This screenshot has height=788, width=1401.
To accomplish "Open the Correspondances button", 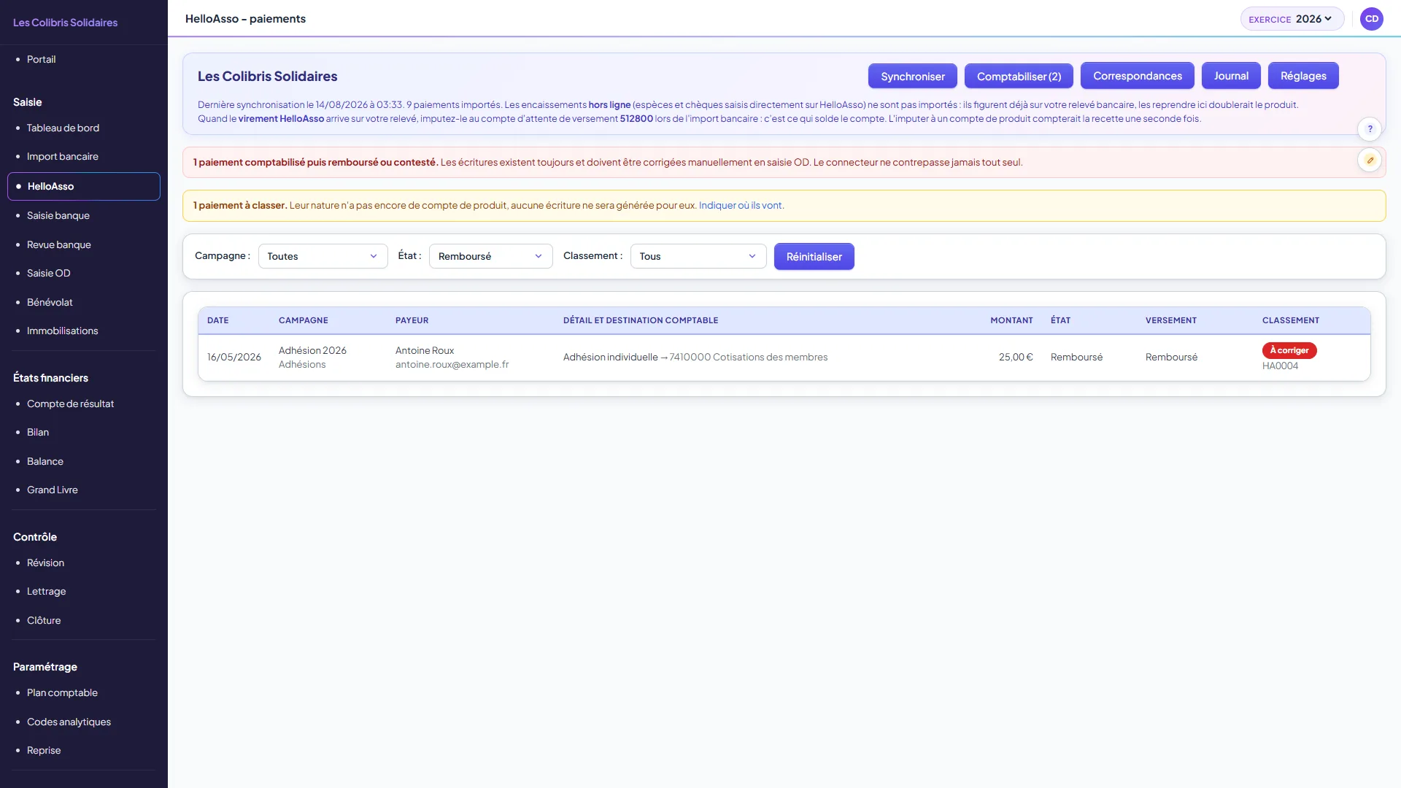I will (x=1137, y=76).
